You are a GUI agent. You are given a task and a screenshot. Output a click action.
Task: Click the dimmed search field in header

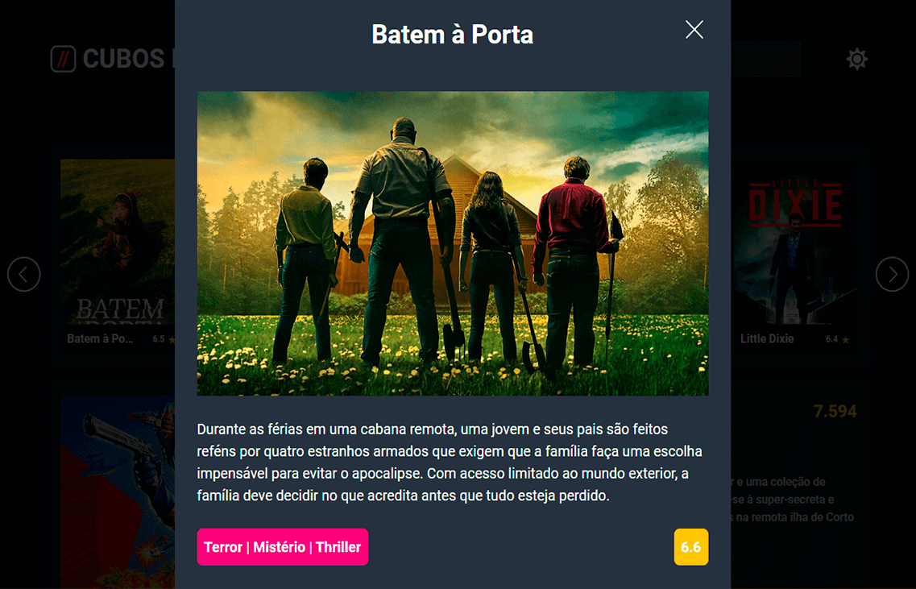pyautogui.click(x=765, y=59)
